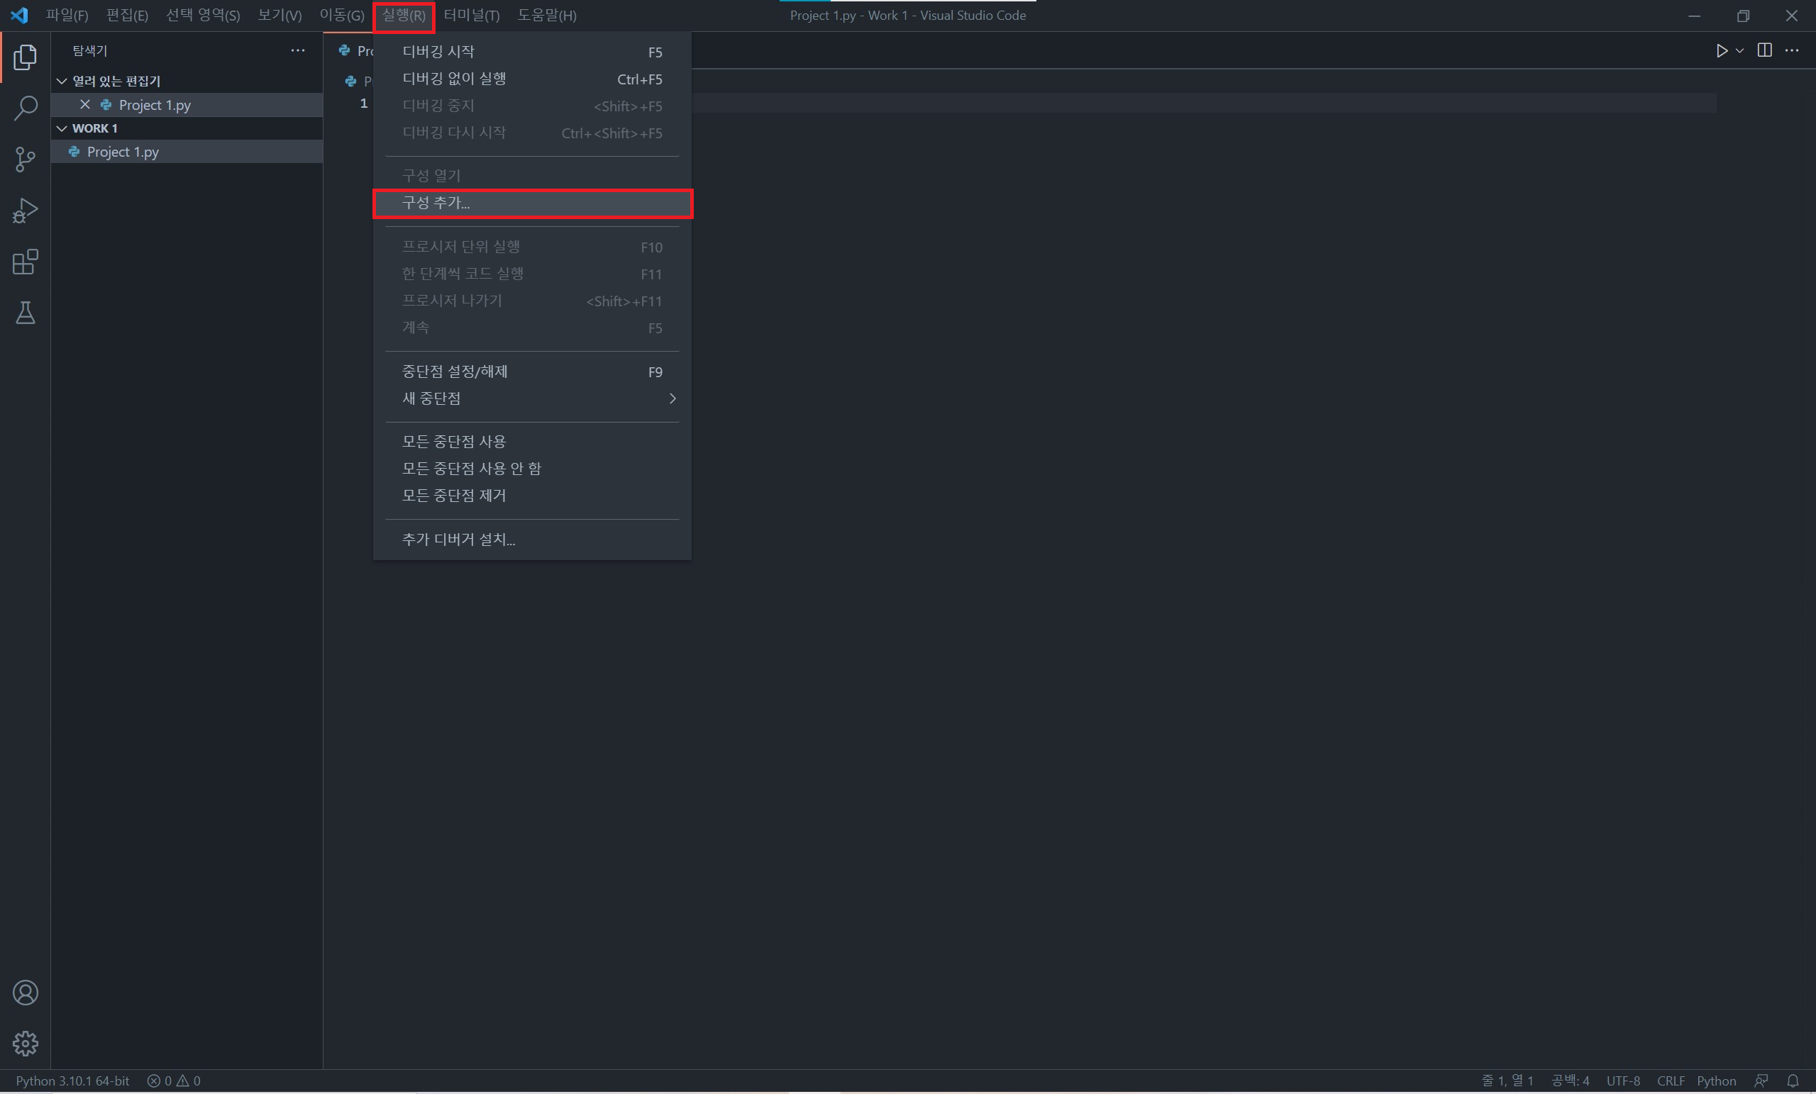The image size is (1816, 1094).
Task: Open the Manage gear icon
Action: (25, 1043)
